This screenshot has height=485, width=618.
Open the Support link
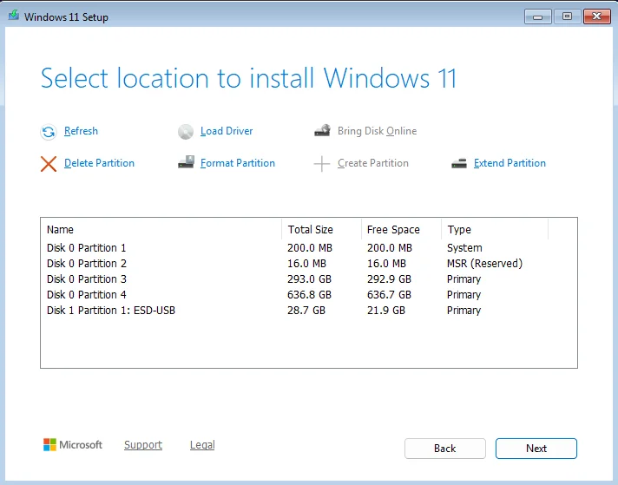coord(143,445)
